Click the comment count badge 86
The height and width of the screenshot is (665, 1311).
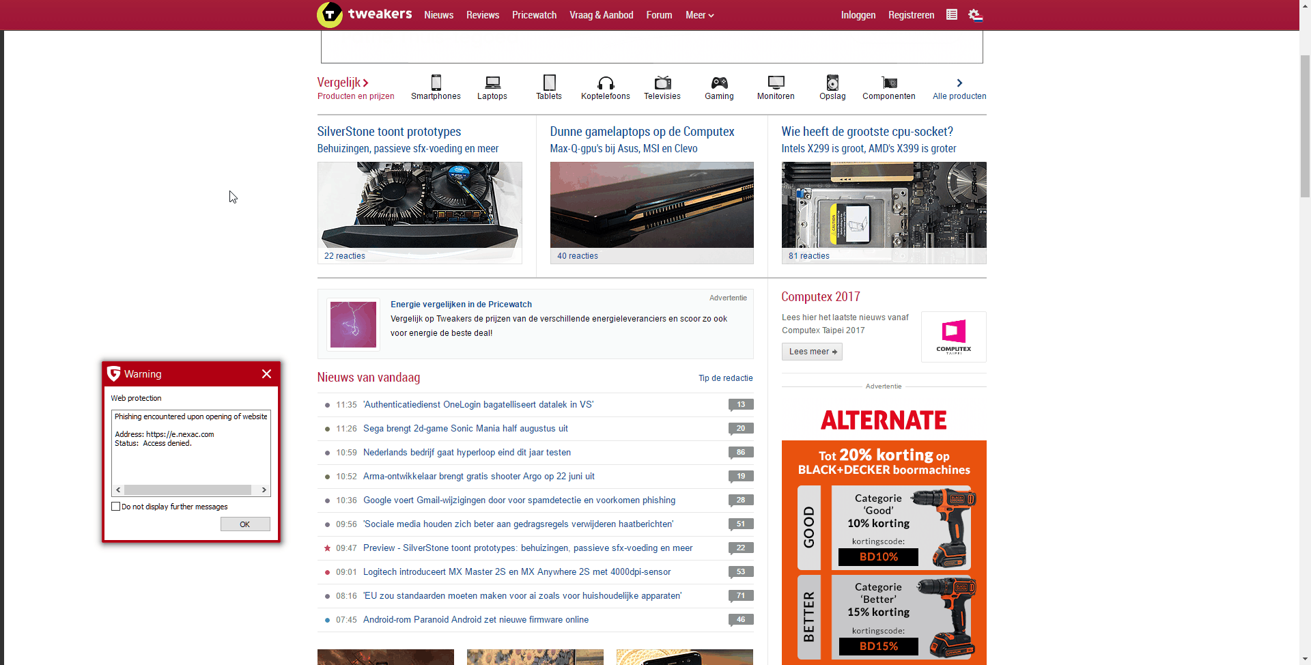click(741, 452)
